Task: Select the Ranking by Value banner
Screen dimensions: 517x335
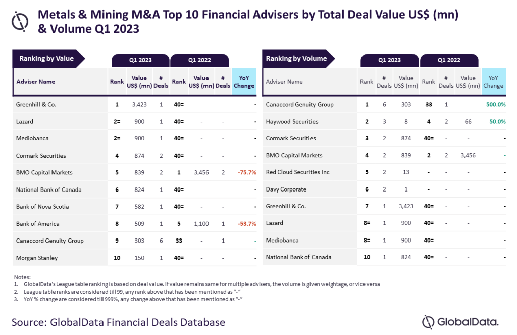Action: (48, 59)
